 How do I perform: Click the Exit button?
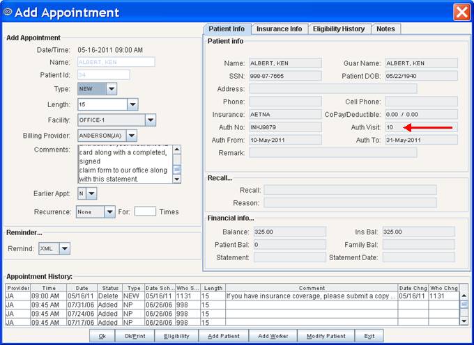pos(369,336)
